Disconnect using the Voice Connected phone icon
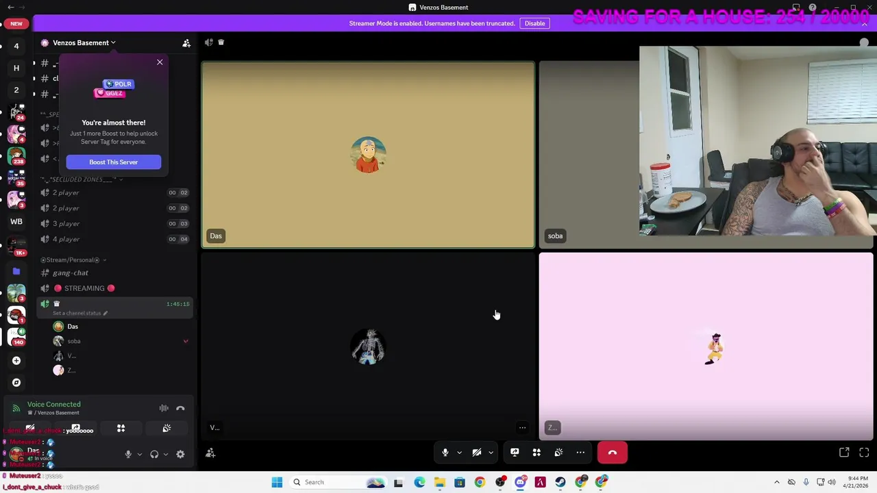Image resolution: width=877 pixels, height=493 pixels. (180, 408)
